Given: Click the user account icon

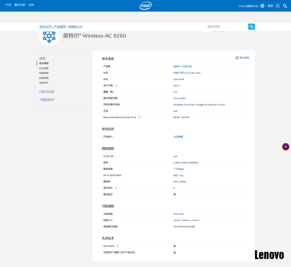Looking at the screenshot, I should 278,6.
